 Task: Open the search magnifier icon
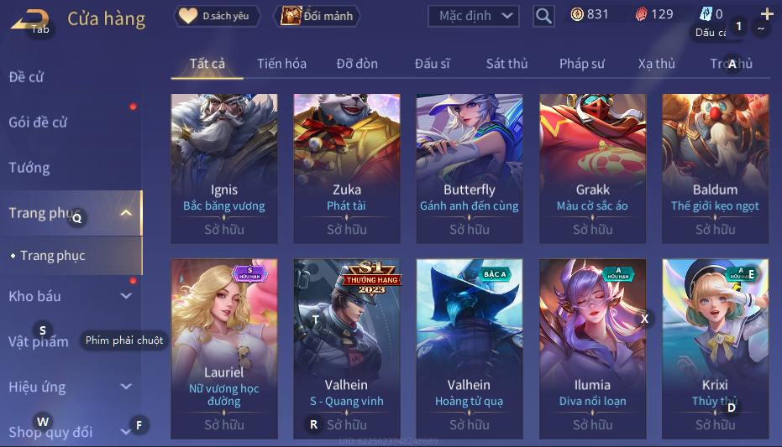[x=543, y=16]
